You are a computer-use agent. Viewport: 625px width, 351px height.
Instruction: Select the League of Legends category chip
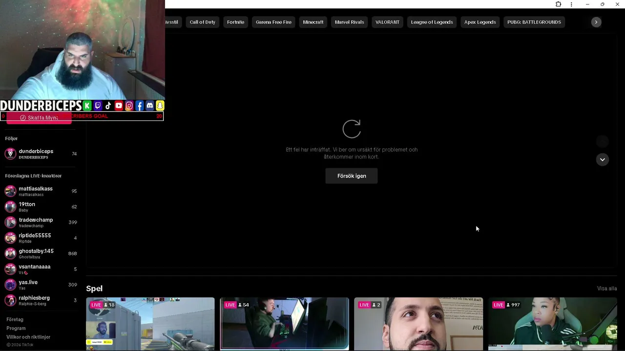(x=432, y=22)
